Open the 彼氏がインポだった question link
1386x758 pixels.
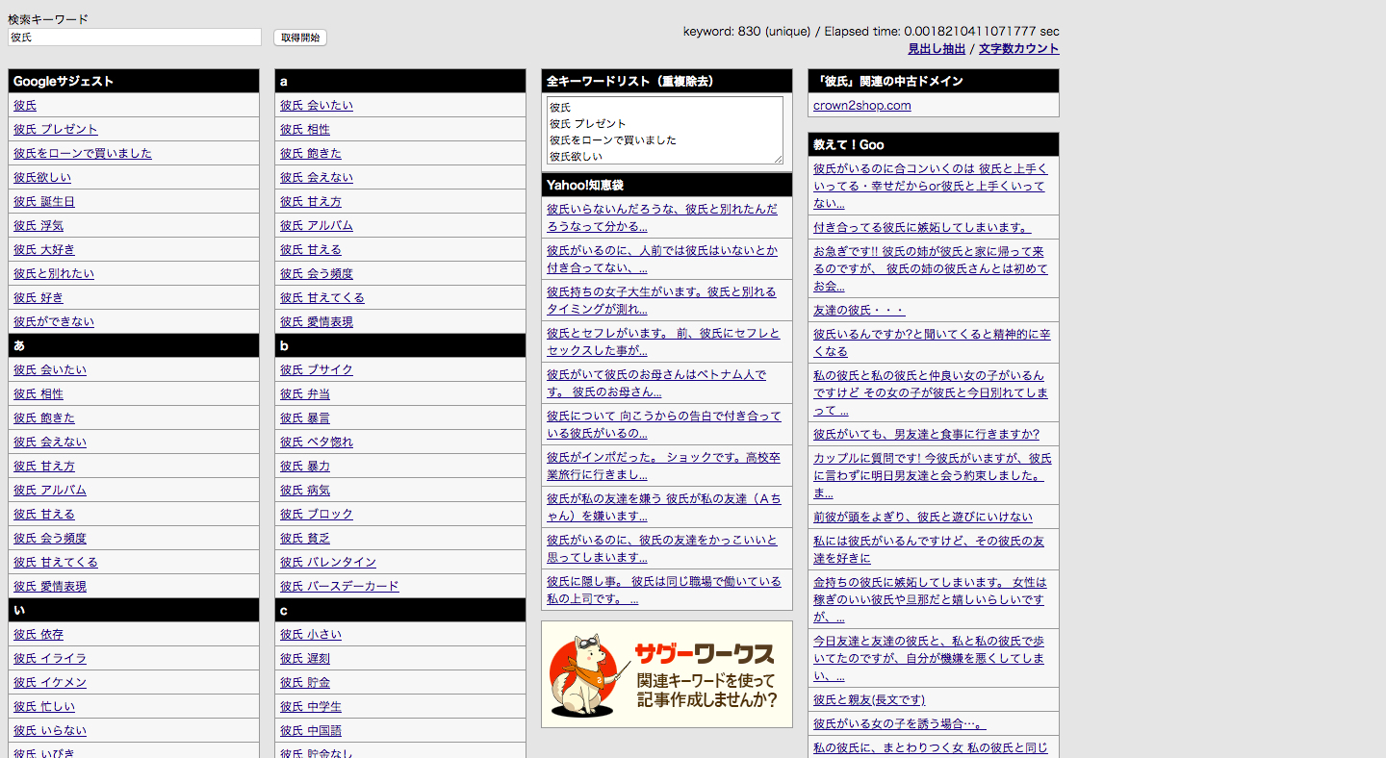[x=663, y=466]
